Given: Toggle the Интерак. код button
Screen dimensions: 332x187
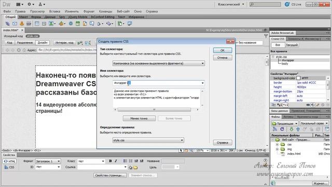Looking at the screenshot, I should click(x=64, y=43).
